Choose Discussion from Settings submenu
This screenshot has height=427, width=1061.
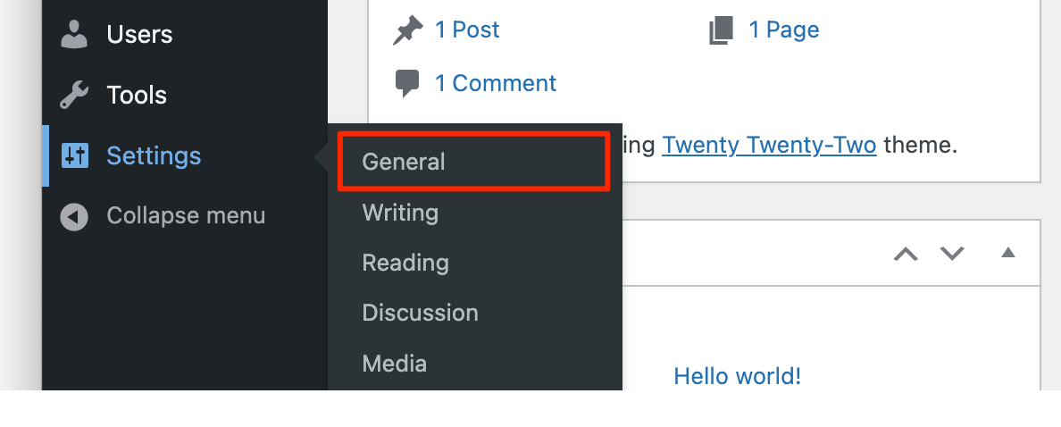(420, 313)
